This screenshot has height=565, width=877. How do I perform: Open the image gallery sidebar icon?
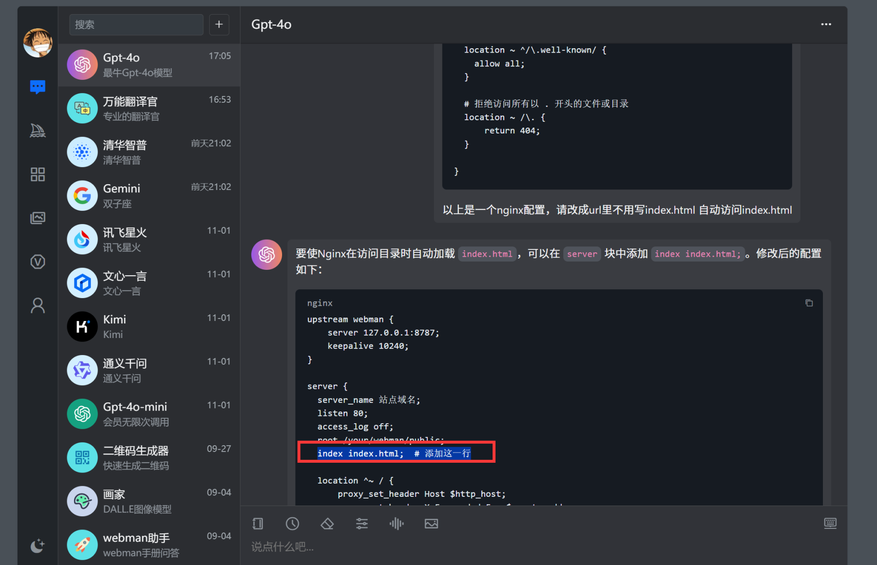point(38,218)
